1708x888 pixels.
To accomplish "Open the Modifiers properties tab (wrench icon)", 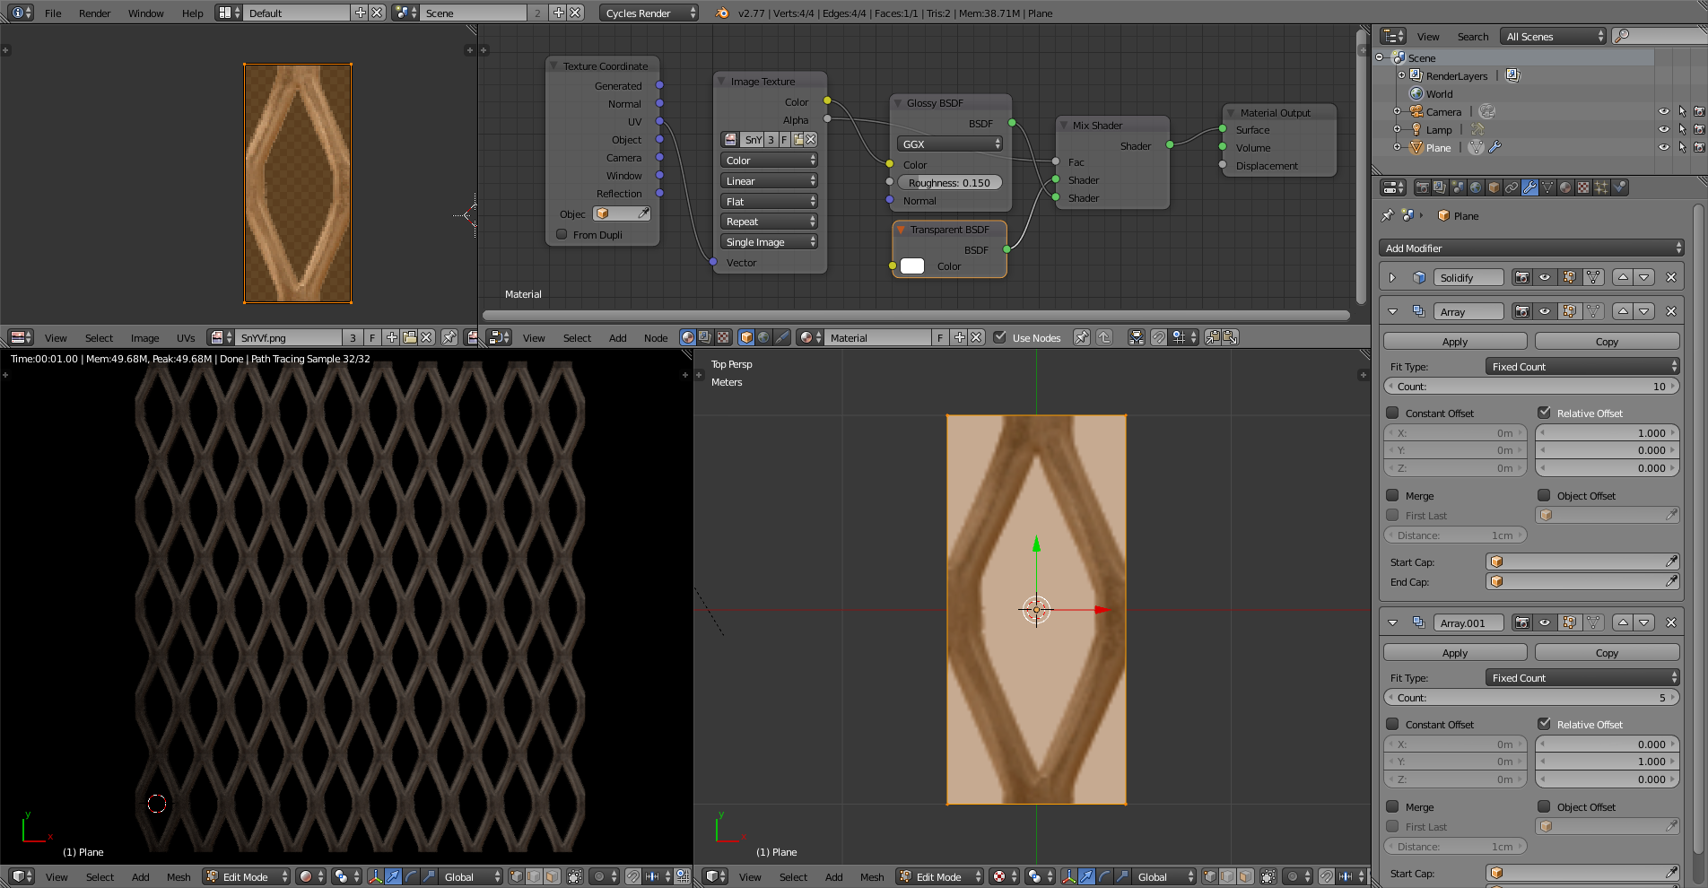I will click(x=1529, y=187).
